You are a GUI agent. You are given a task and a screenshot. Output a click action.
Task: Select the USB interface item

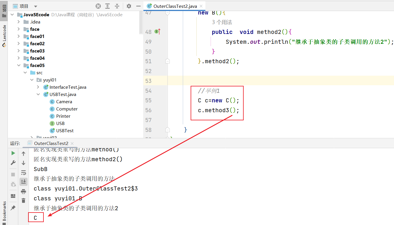point(60,123)
